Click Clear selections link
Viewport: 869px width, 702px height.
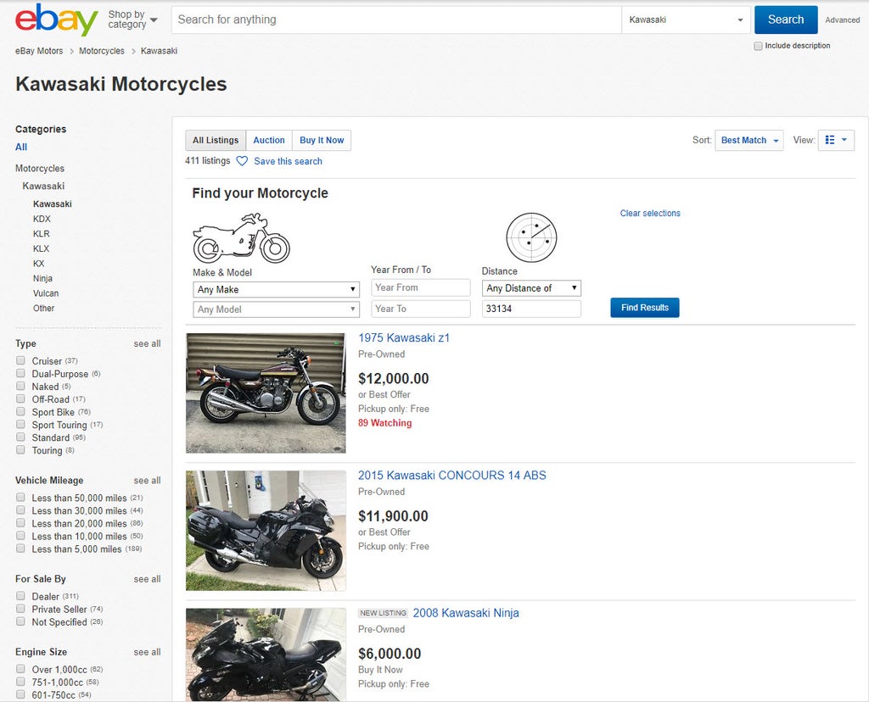(x=650, y=213)
